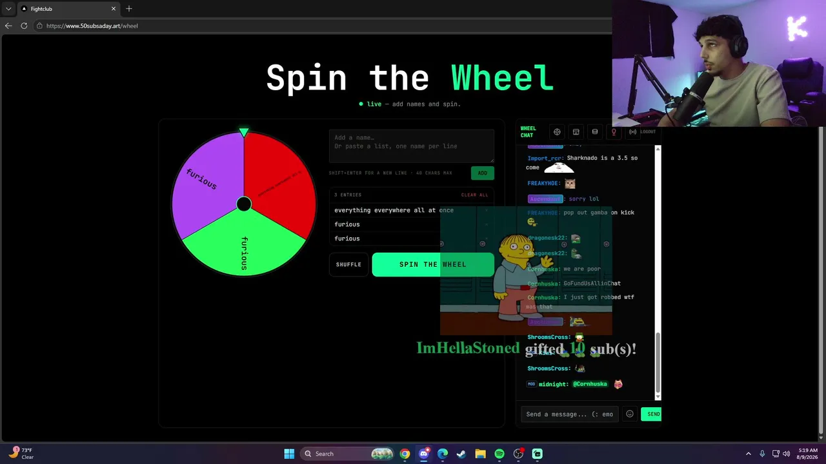Open OBS Studio from taskbar
This screenshot has width=826, height=464.
point(518,454)
